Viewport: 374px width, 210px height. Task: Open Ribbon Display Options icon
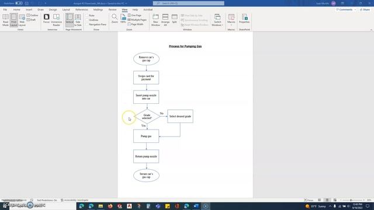pyautogui.click(x=342, y=3)
